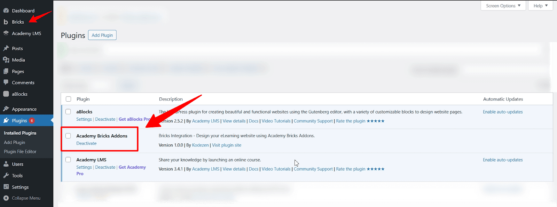The height and width of the screenshot is (207, 557).
Task: Enable auto-updates for aBlocks plugin
Action: click(x=502, y=112)
